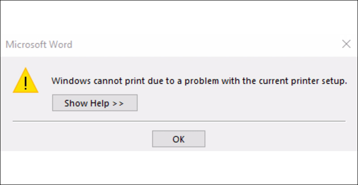
Task: Click the yellow warning triangle icon
Action: [26, 81]
